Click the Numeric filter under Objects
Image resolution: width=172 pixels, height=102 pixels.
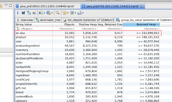point(64,29)
